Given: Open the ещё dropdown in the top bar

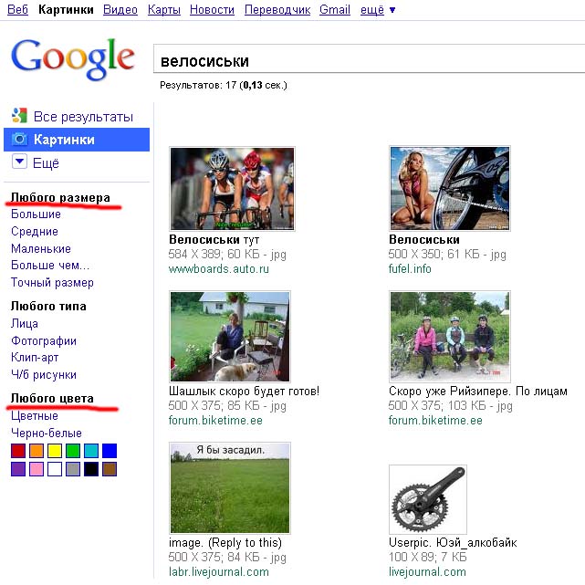Looking at the screenshot, I should (x=378, y=10).
